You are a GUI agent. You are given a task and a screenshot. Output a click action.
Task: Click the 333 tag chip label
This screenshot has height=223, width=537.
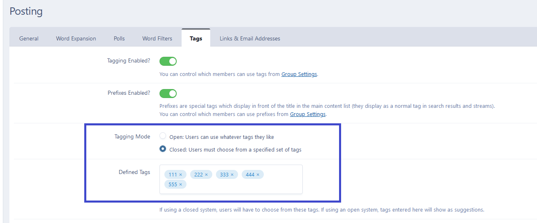tap(224, 175)
